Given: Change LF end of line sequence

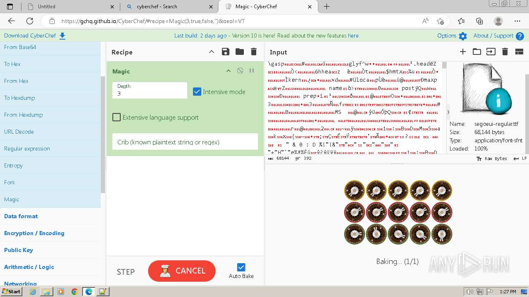Looking at the screenshot, I should [520, 159].
